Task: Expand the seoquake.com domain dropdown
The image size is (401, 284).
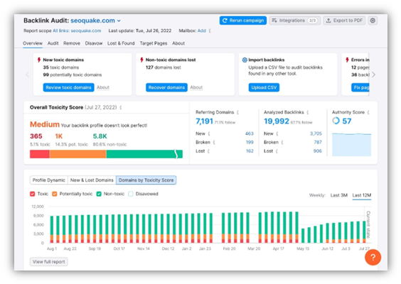Action: [119, 21]
